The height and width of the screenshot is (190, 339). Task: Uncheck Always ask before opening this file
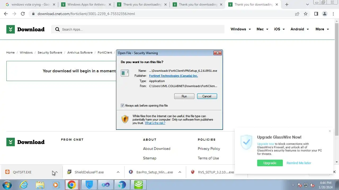pos(122,106)
